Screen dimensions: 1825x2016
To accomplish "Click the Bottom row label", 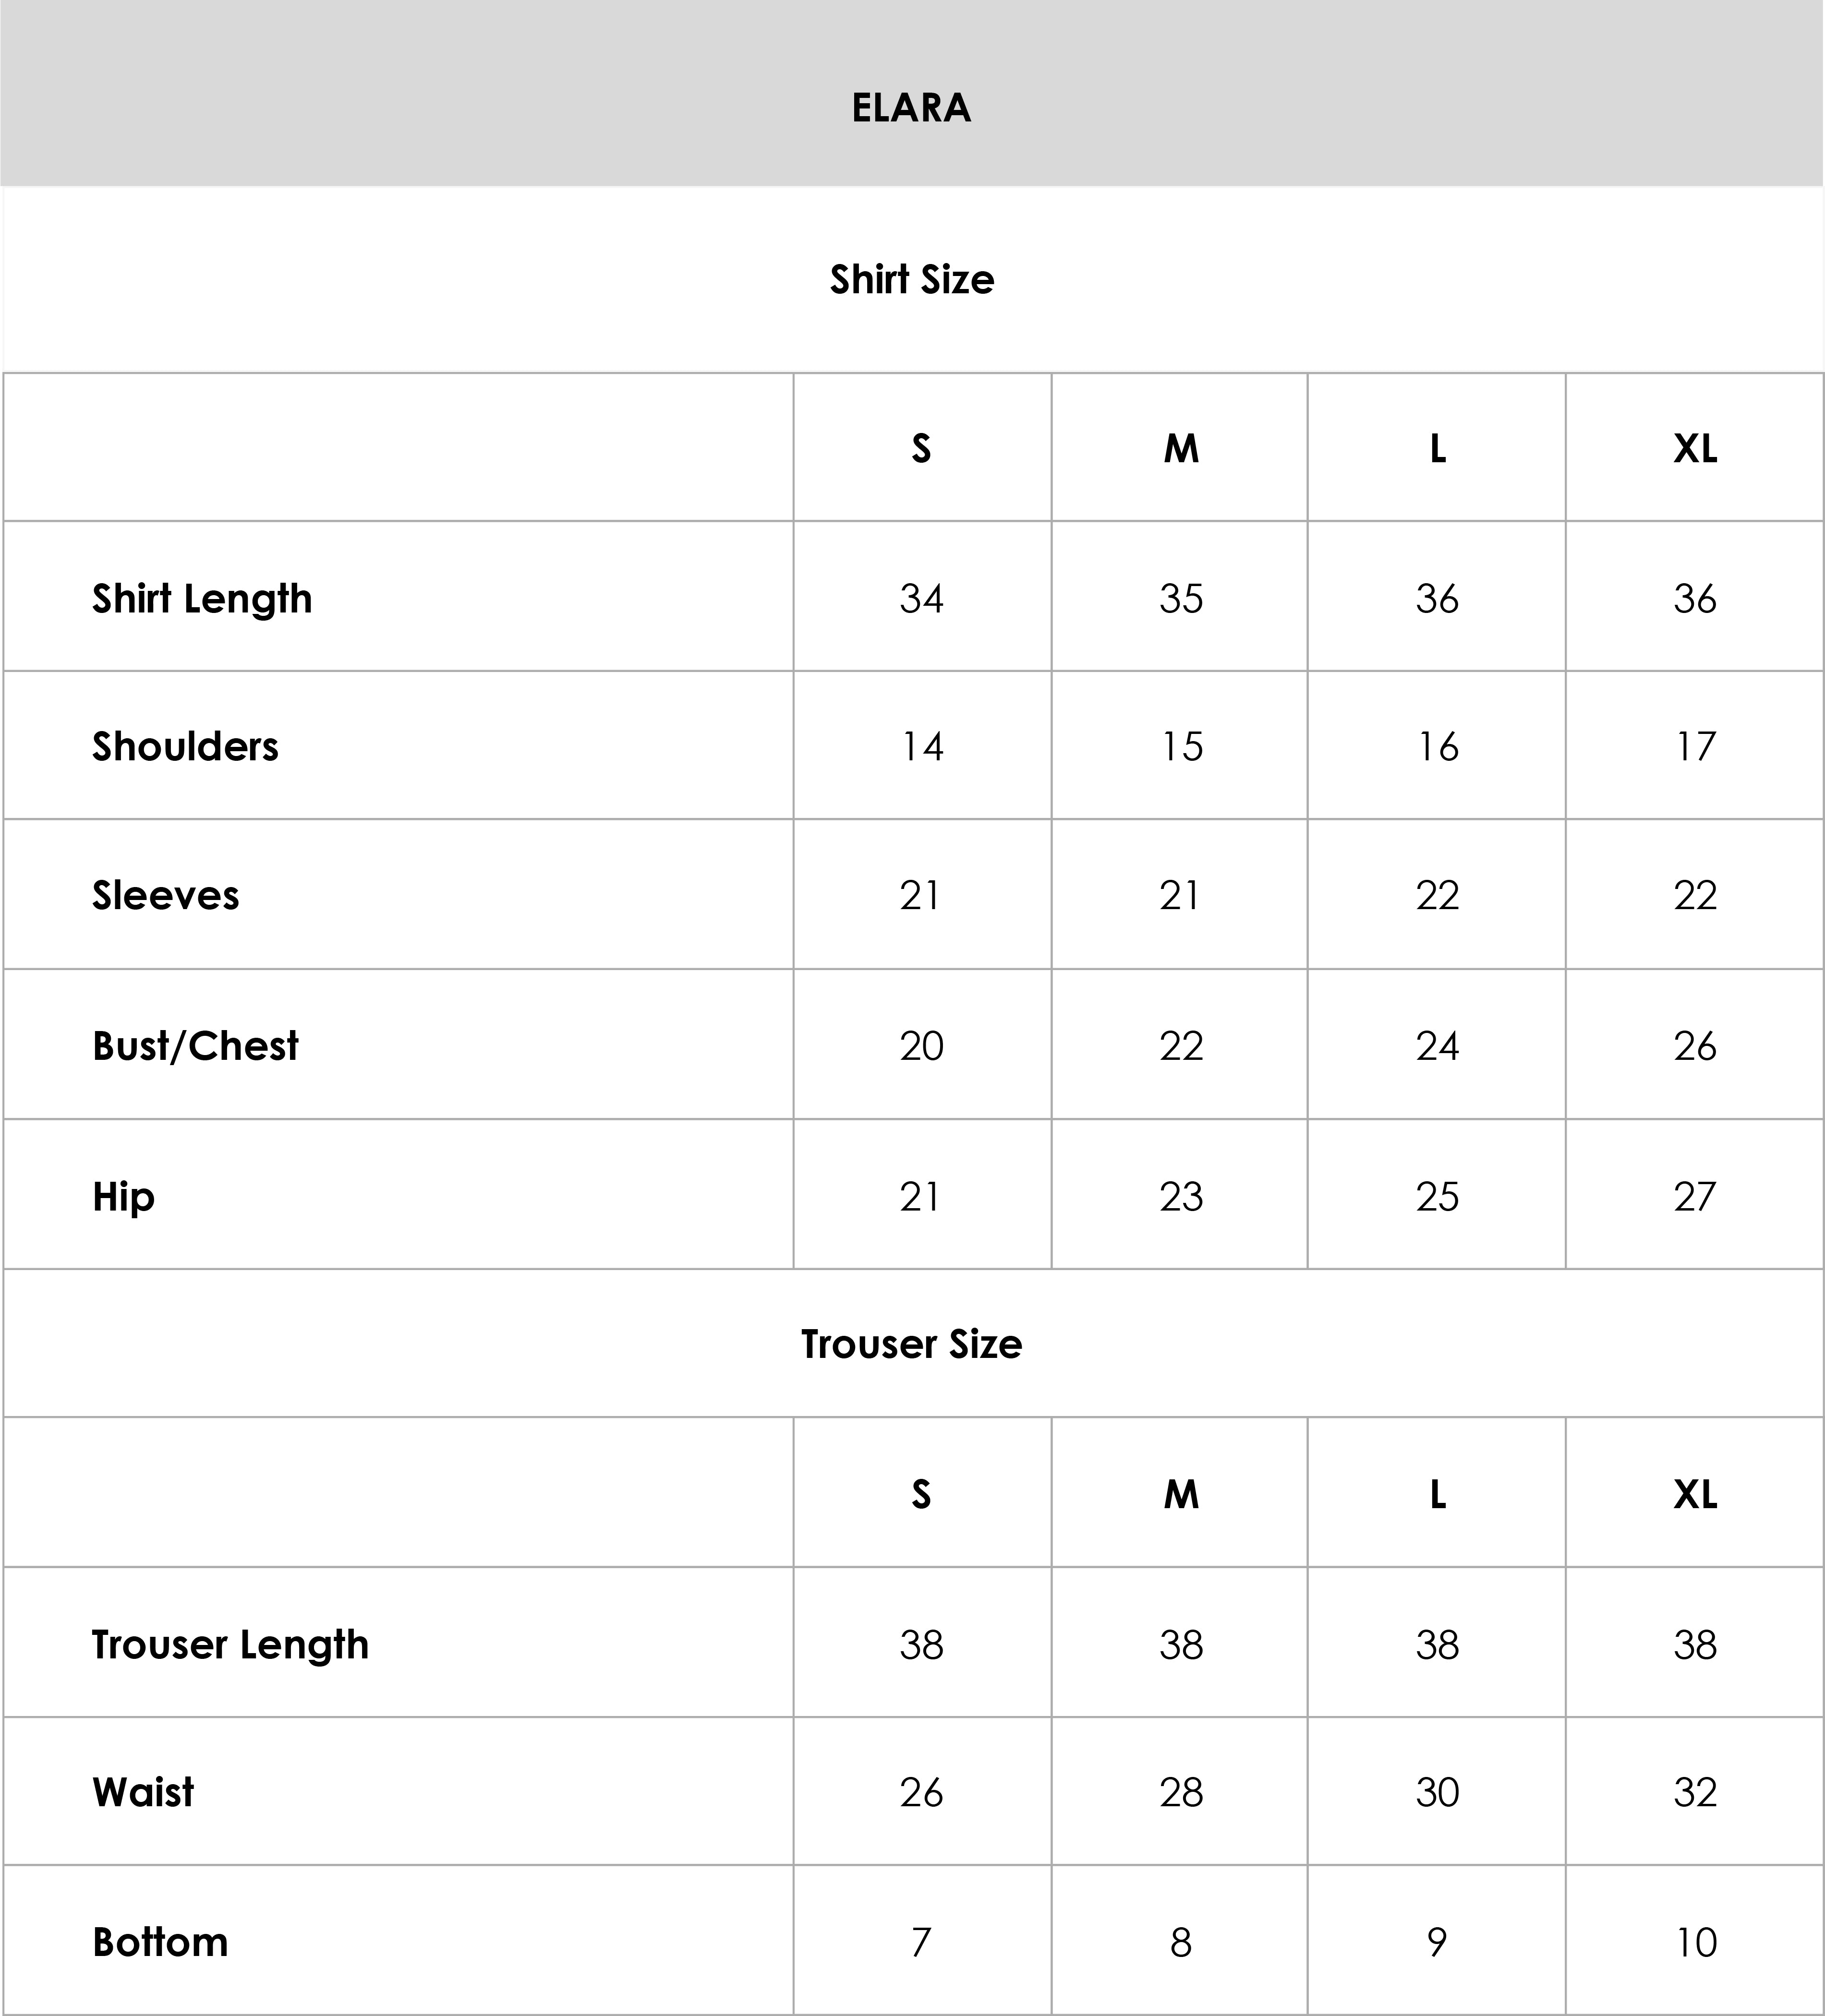I will (160, 1943).
